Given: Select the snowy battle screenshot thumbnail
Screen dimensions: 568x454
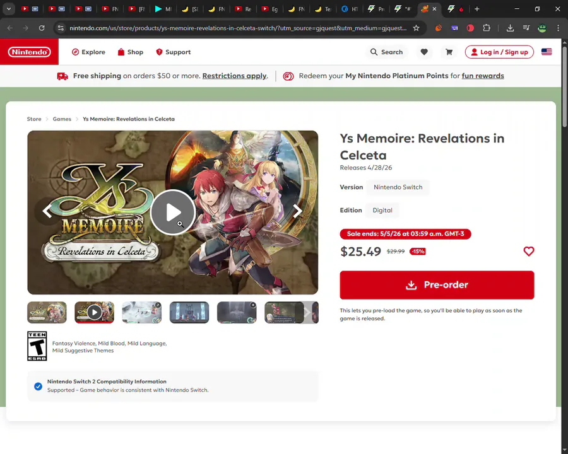Looking at the screenshot, I should tap(141, 312).
